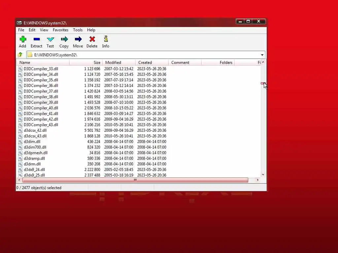Select the d3dcsx_42.dll file icon
Image resolution: width=338 pixels, height=253 pixels.
[x=20, y=130]
